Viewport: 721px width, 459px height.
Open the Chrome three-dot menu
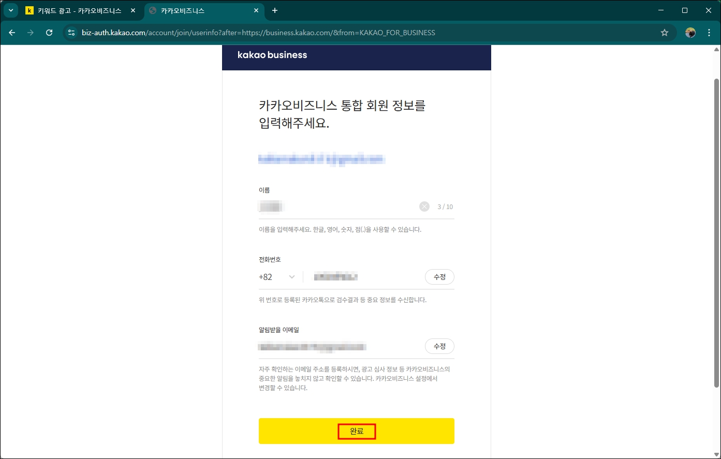[709, 32]
